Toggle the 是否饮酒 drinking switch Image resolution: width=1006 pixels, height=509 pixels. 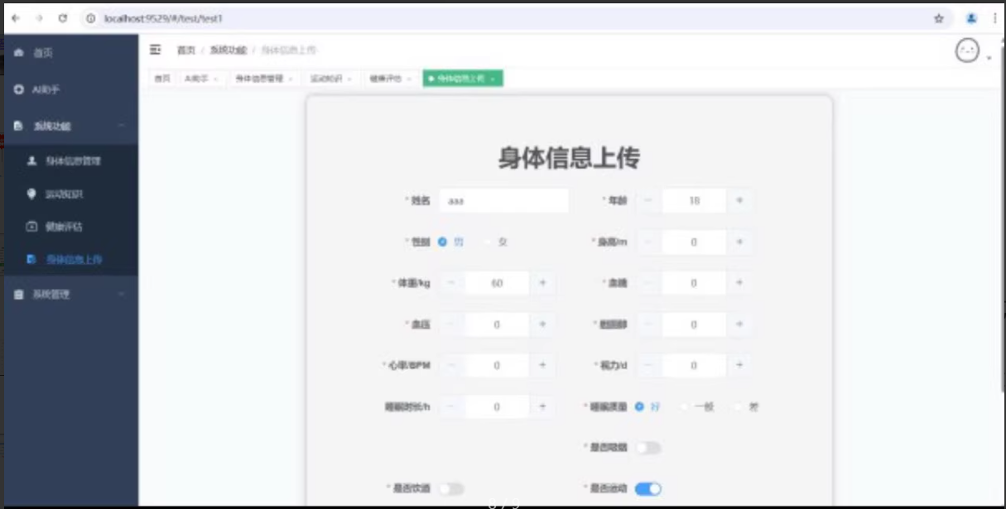[451, 489]
